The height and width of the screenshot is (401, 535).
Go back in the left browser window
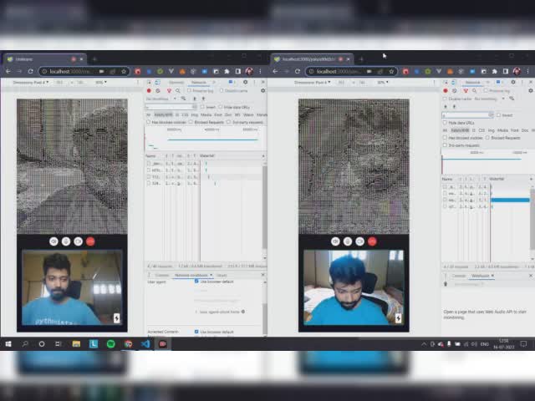click(8, 71)
